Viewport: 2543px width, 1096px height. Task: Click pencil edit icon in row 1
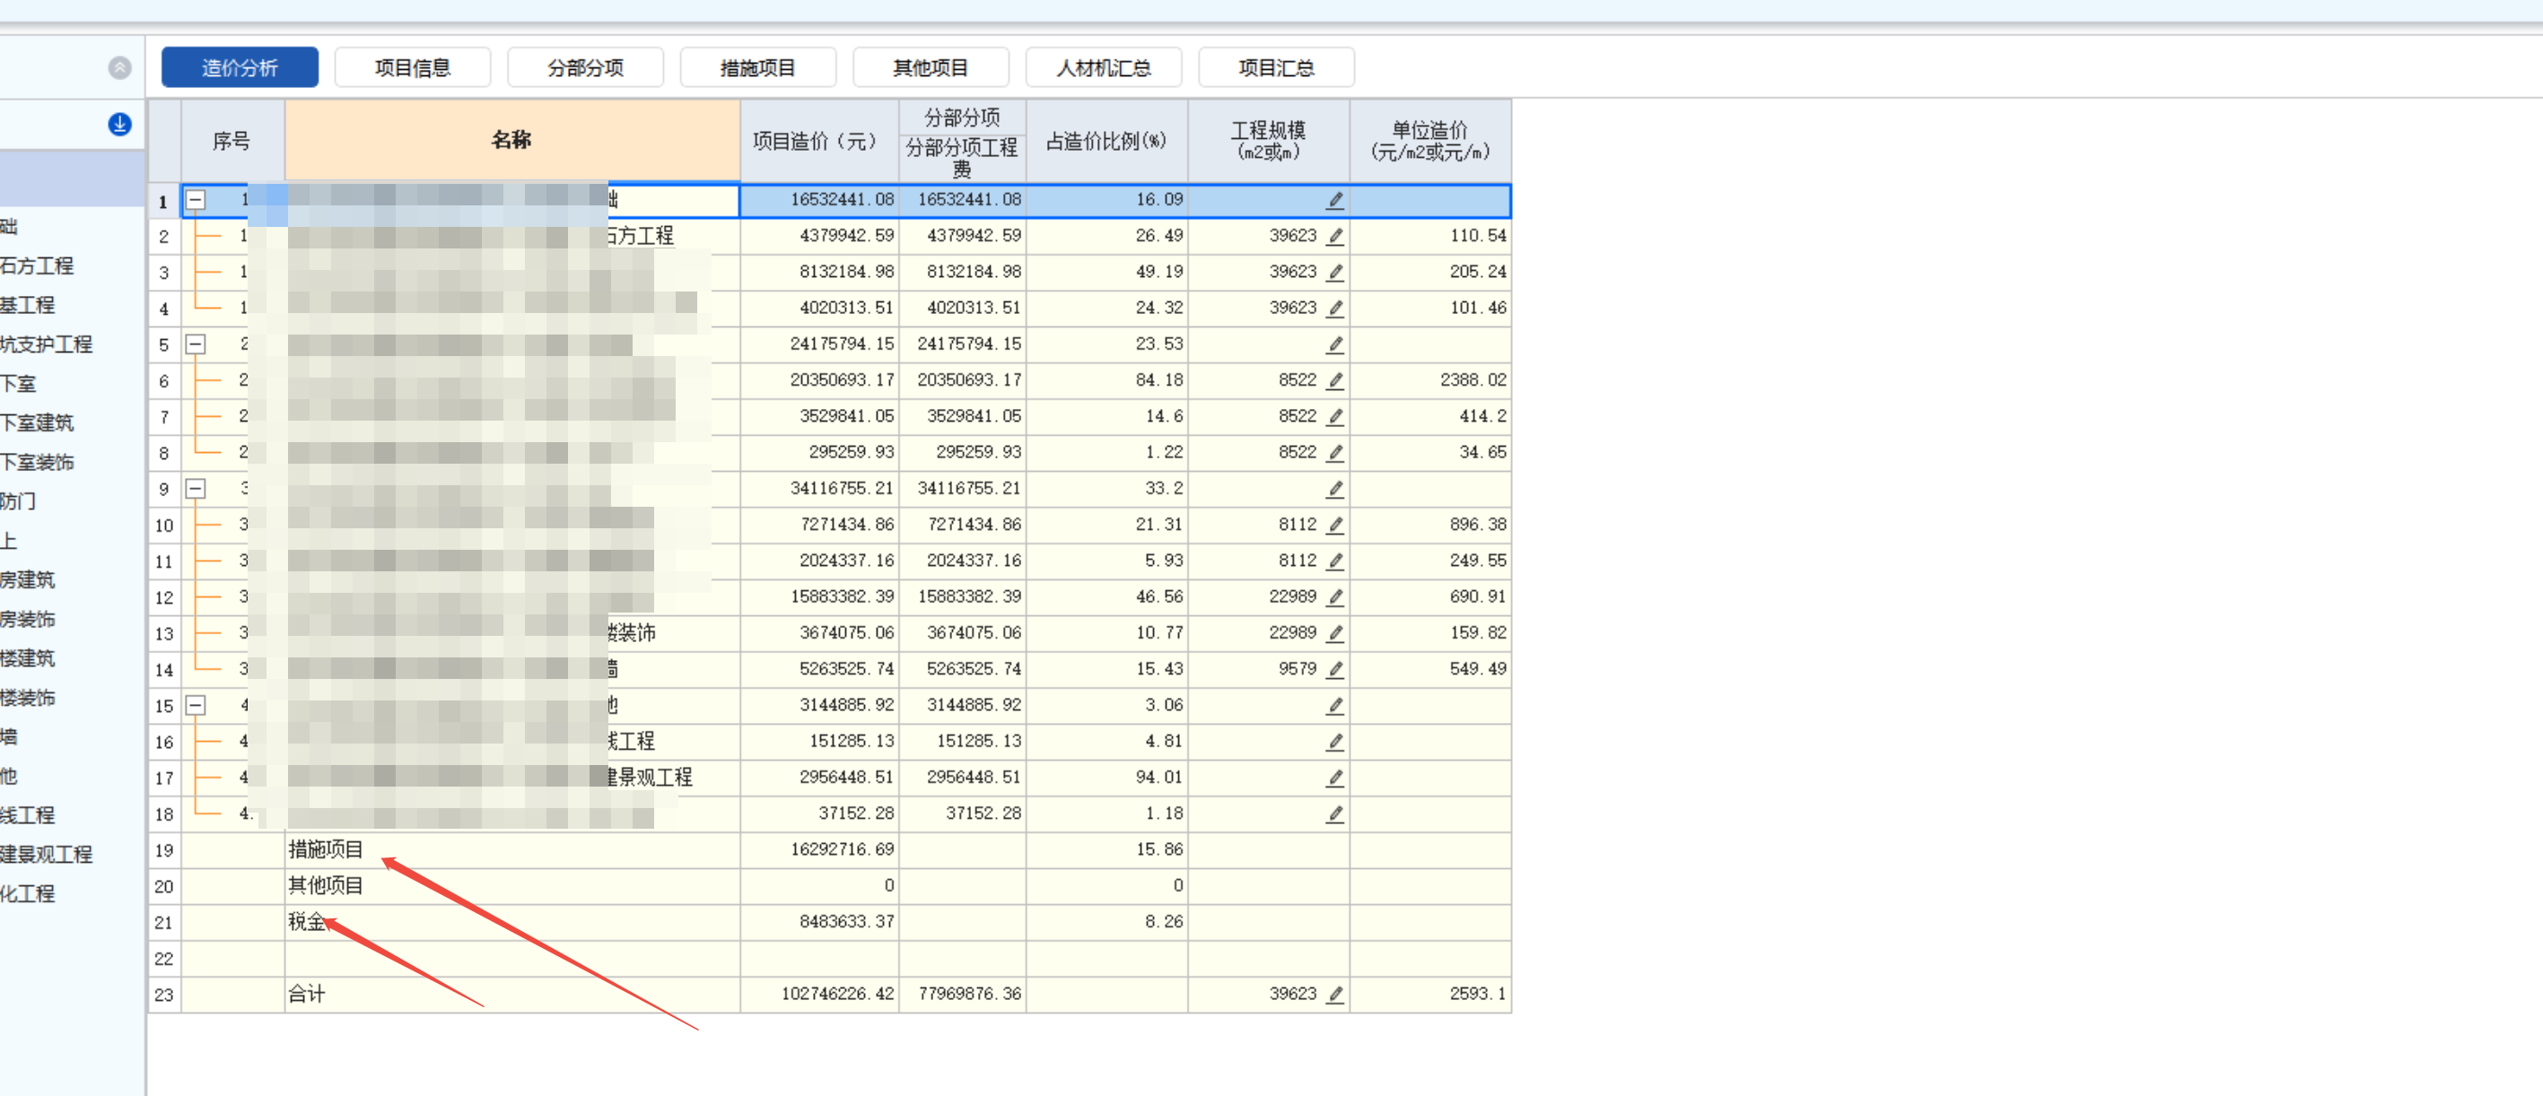tap(1334, 200)
